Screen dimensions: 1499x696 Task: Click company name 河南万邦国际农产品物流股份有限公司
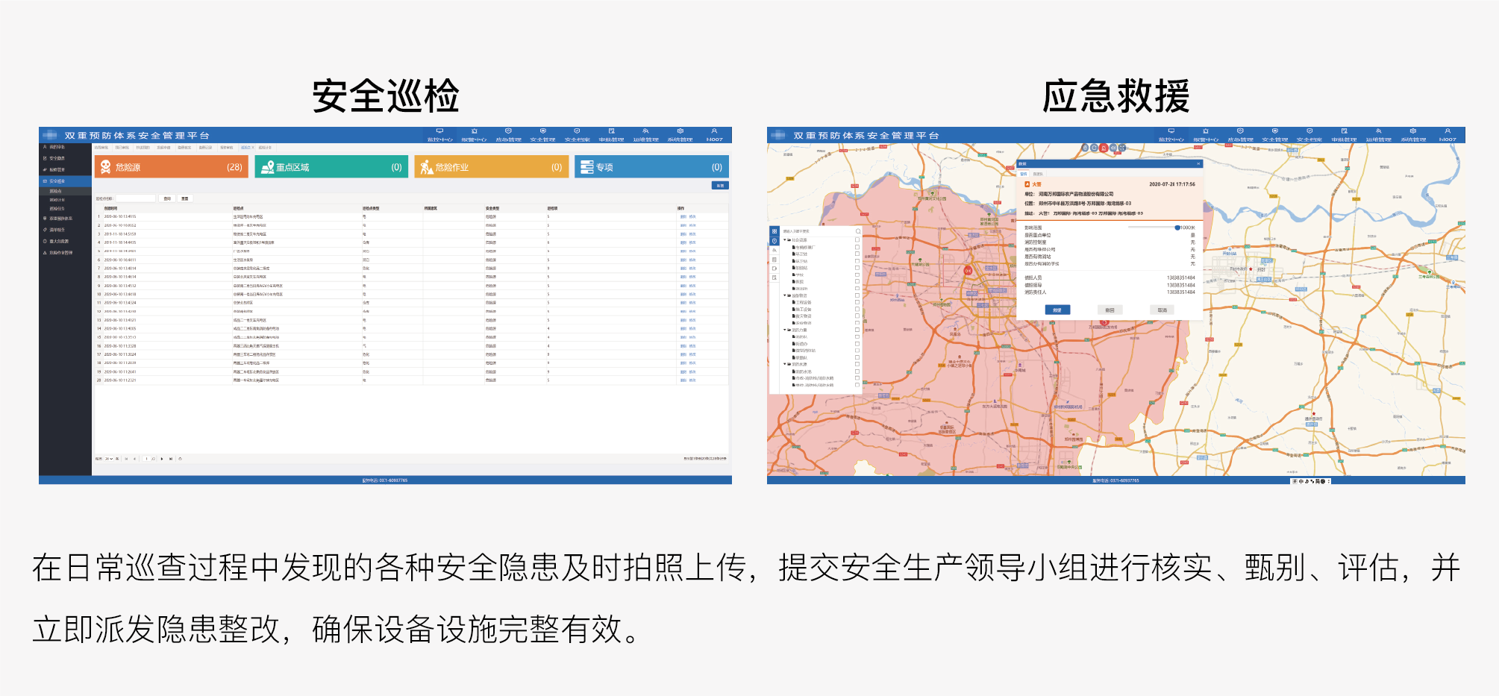coord(1076,194)
